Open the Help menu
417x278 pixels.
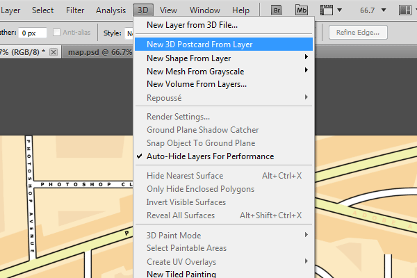click(240, 10)
